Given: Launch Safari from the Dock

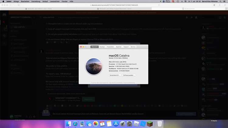Looking at the screenshot, I should (75, 124).
